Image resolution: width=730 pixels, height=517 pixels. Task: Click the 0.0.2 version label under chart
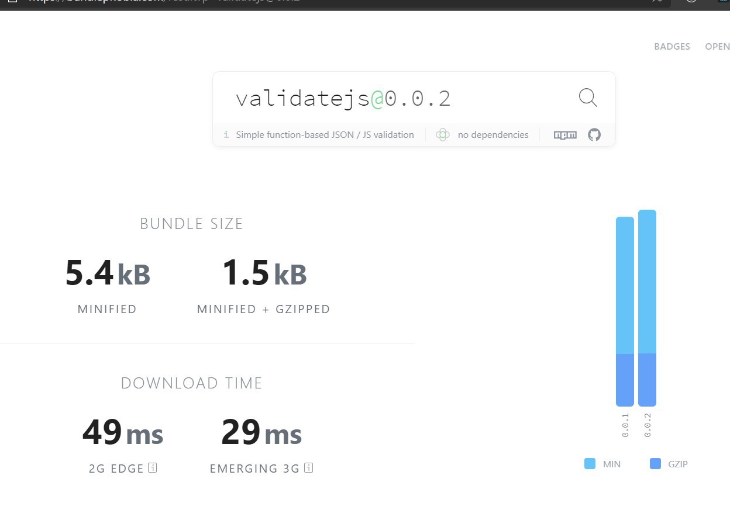[x=648, y=425]
